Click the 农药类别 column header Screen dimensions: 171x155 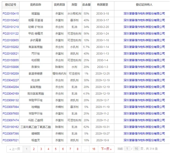(59, 5)
